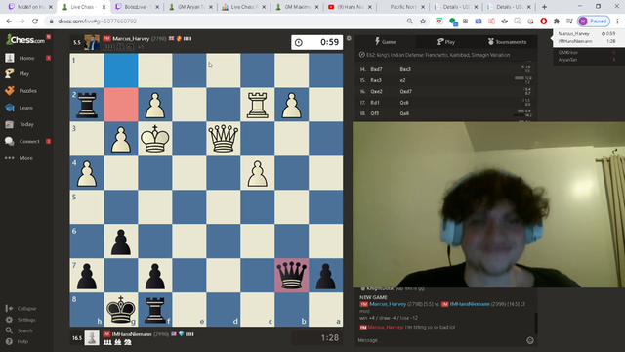Viewport: 625px width, 352px height.
Task: Select the white king on f3
Action: 155,139
